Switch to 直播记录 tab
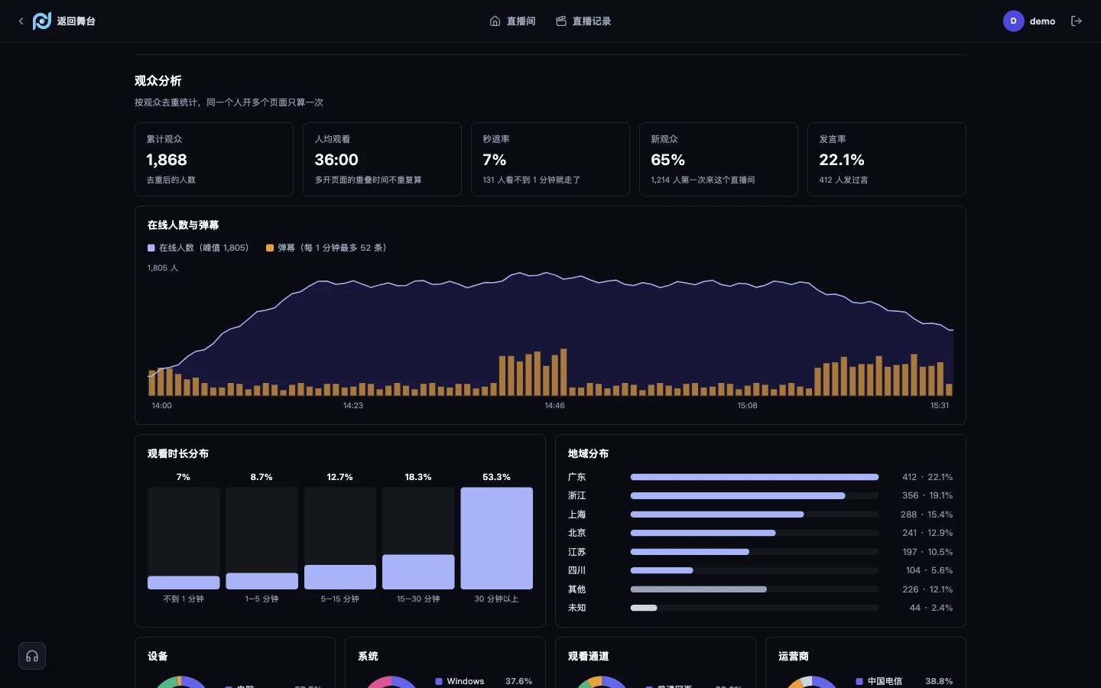Image resolution: width=1101 pixels, height=688 pixels. pyautogui.click(x=583, y=21)
